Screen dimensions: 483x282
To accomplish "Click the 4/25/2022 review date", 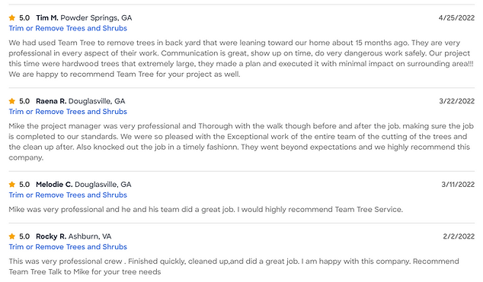I will click(456, 17).
